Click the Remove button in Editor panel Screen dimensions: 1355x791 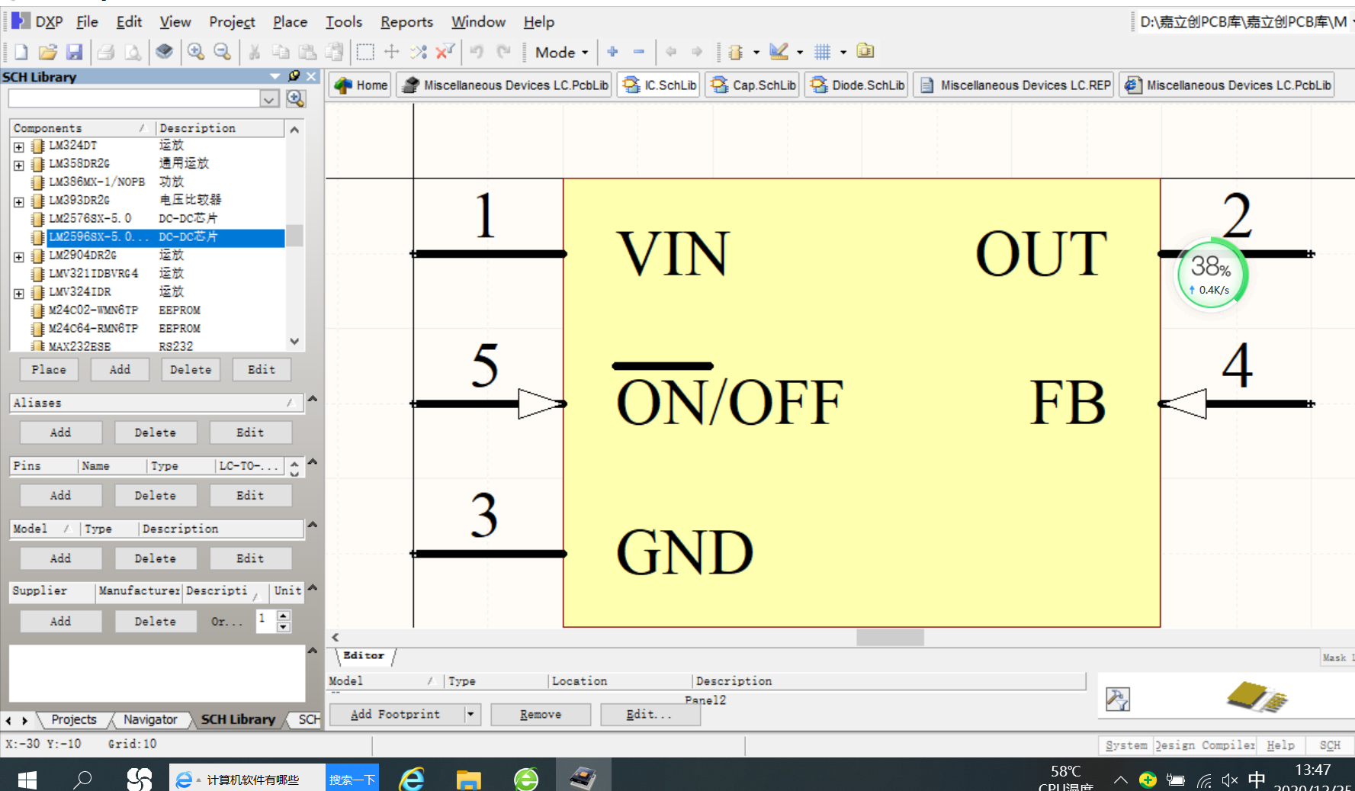point(541,714)
